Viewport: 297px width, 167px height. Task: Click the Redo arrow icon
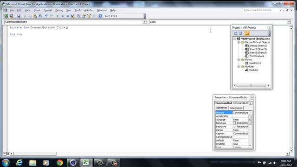51,16
